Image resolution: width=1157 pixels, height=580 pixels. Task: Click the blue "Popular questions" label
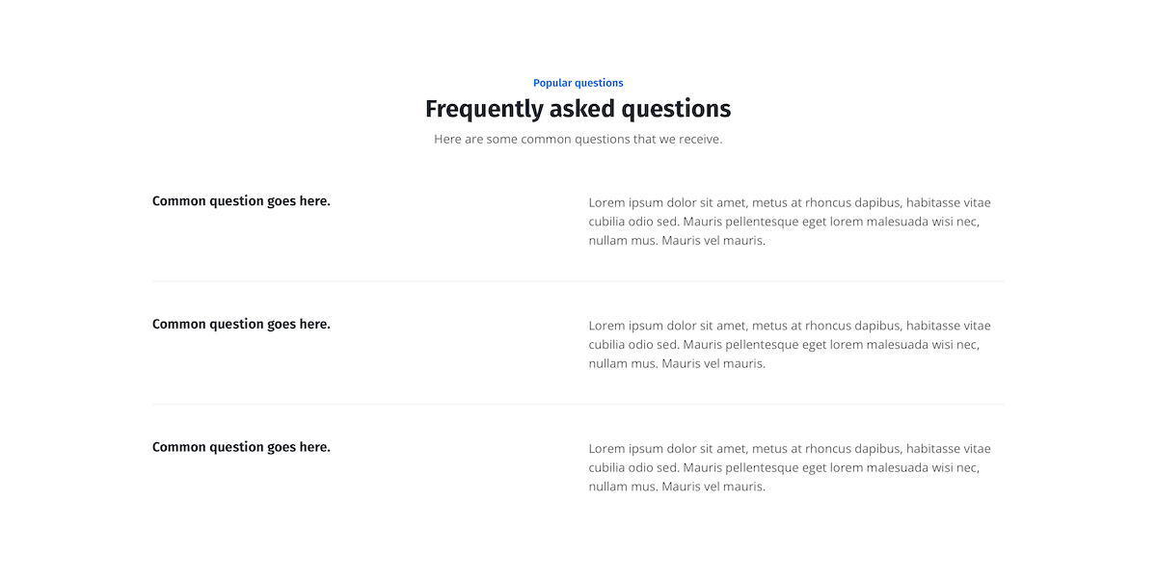click(x=578, y=83)
